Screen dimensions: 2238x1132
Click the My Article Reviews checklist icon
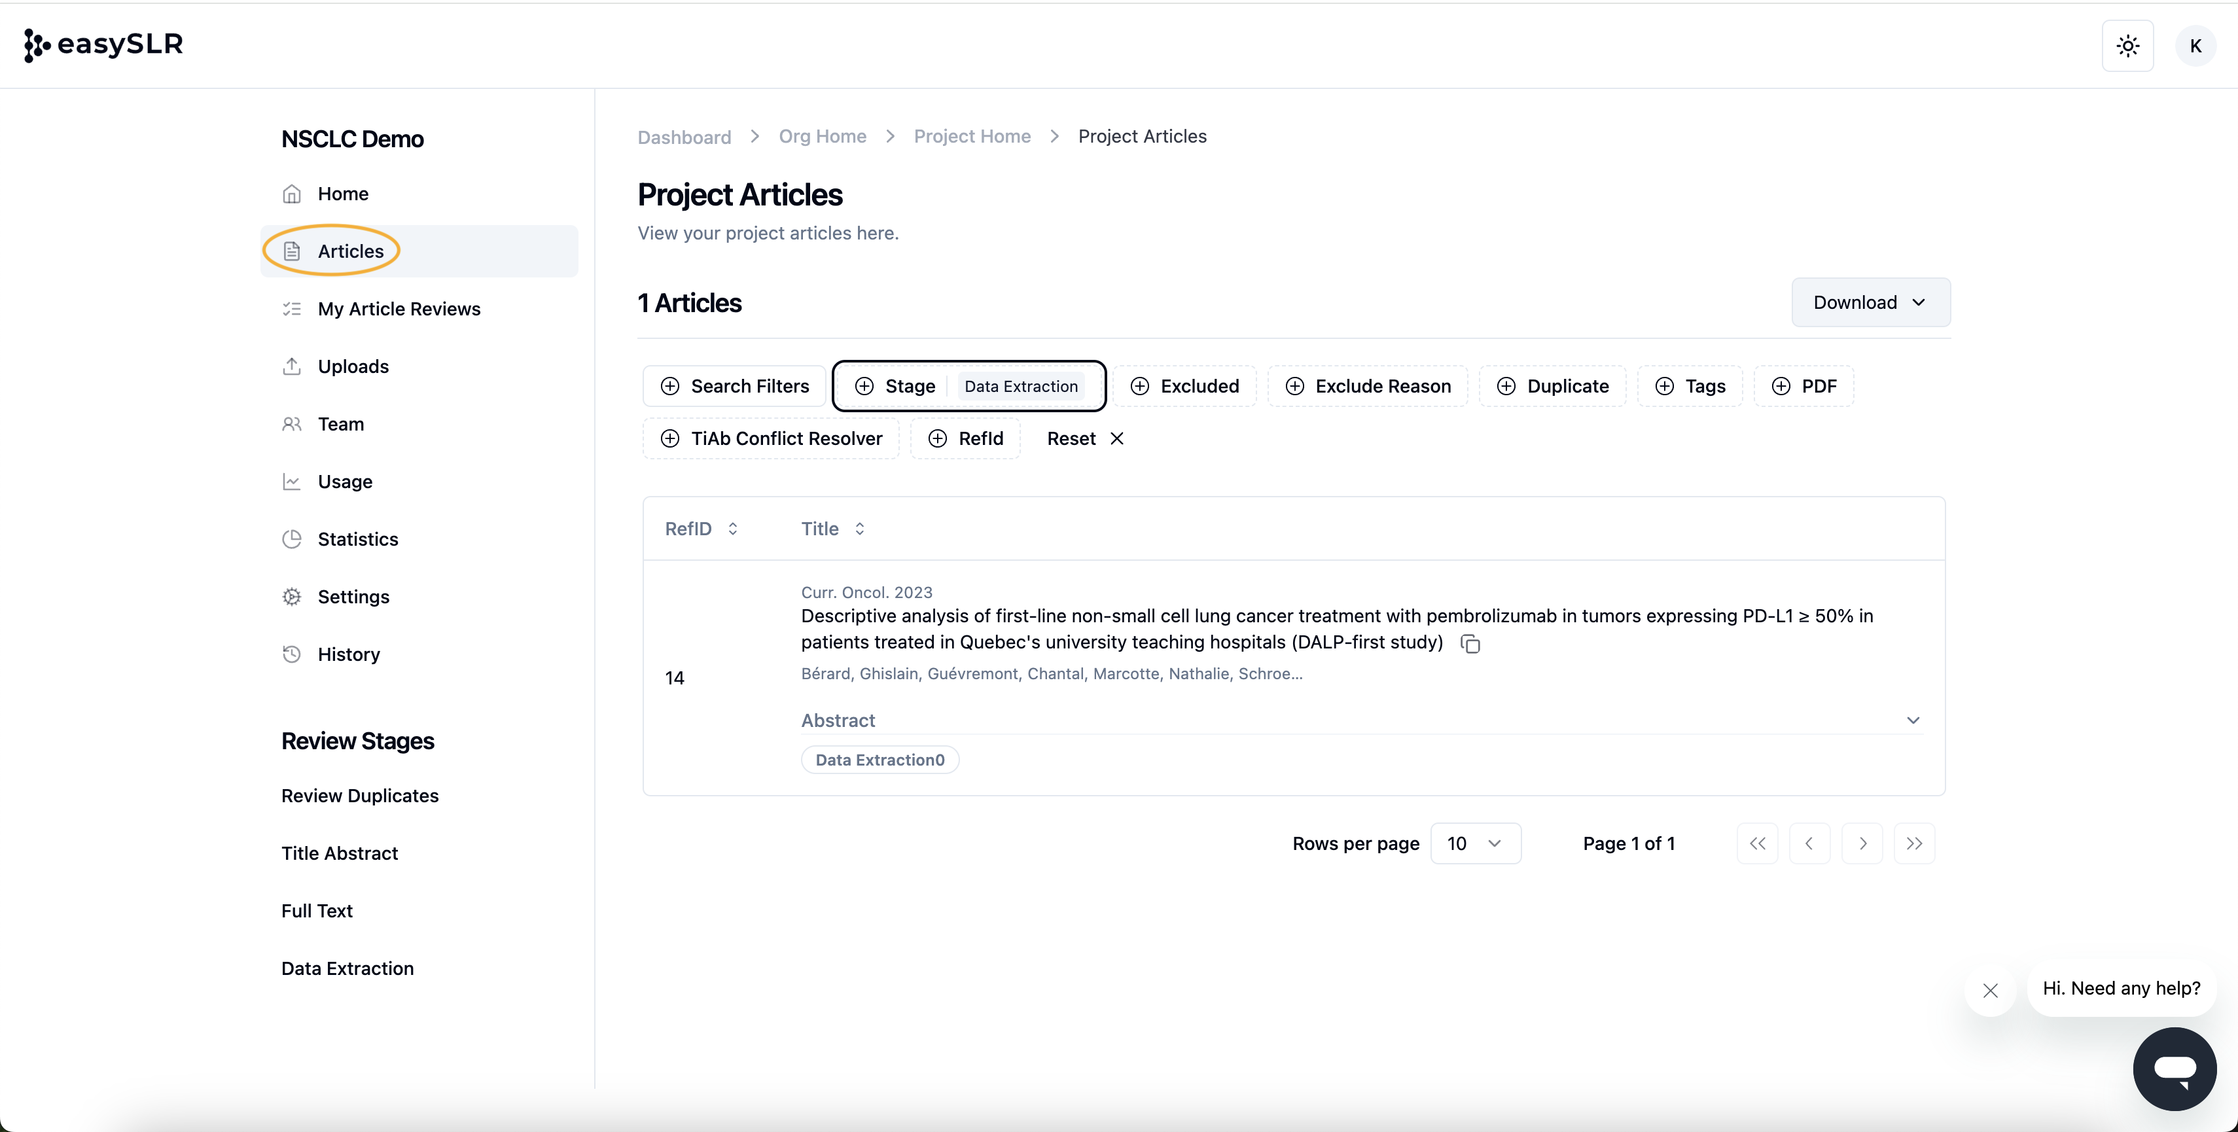point(292,308)
